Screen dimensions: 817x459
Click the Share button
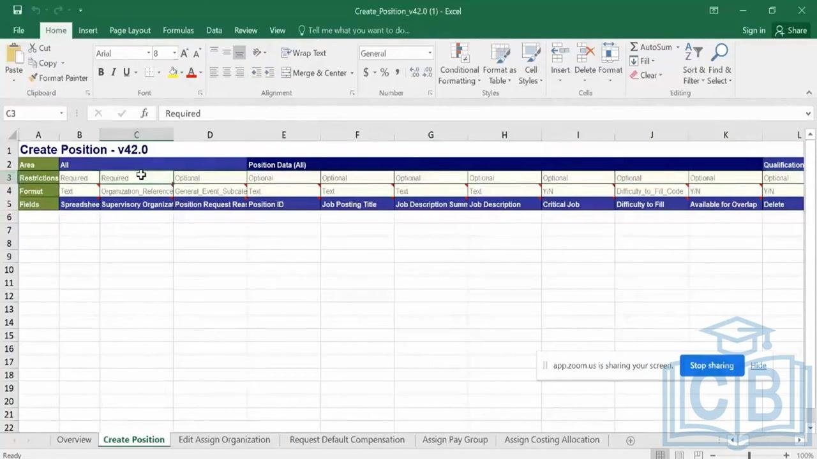coord(791,30)
